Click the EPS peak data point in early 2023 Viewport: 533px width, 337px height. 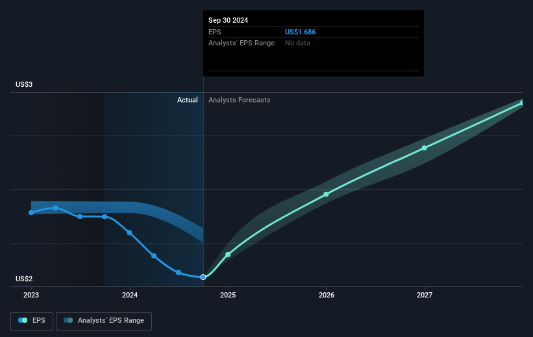pos(55,207)
